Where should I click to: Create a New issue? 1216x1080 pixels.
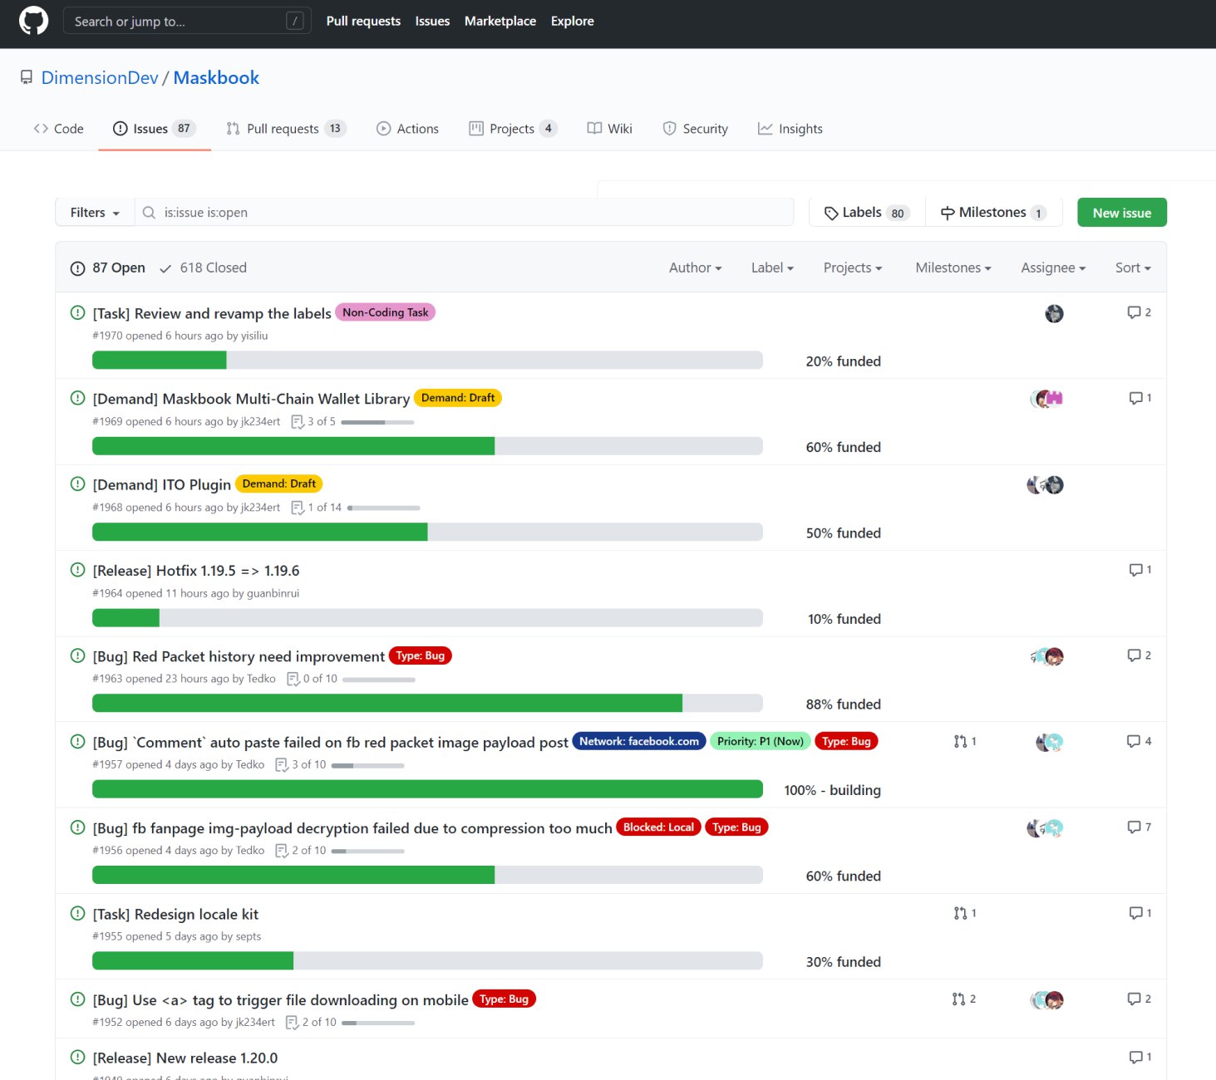click(x=1122, y=213)
